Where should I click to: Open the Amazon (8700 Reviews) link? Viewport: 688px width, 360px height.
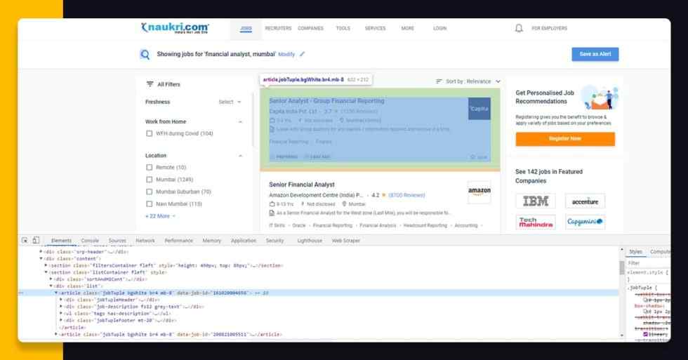click(406, 196)
